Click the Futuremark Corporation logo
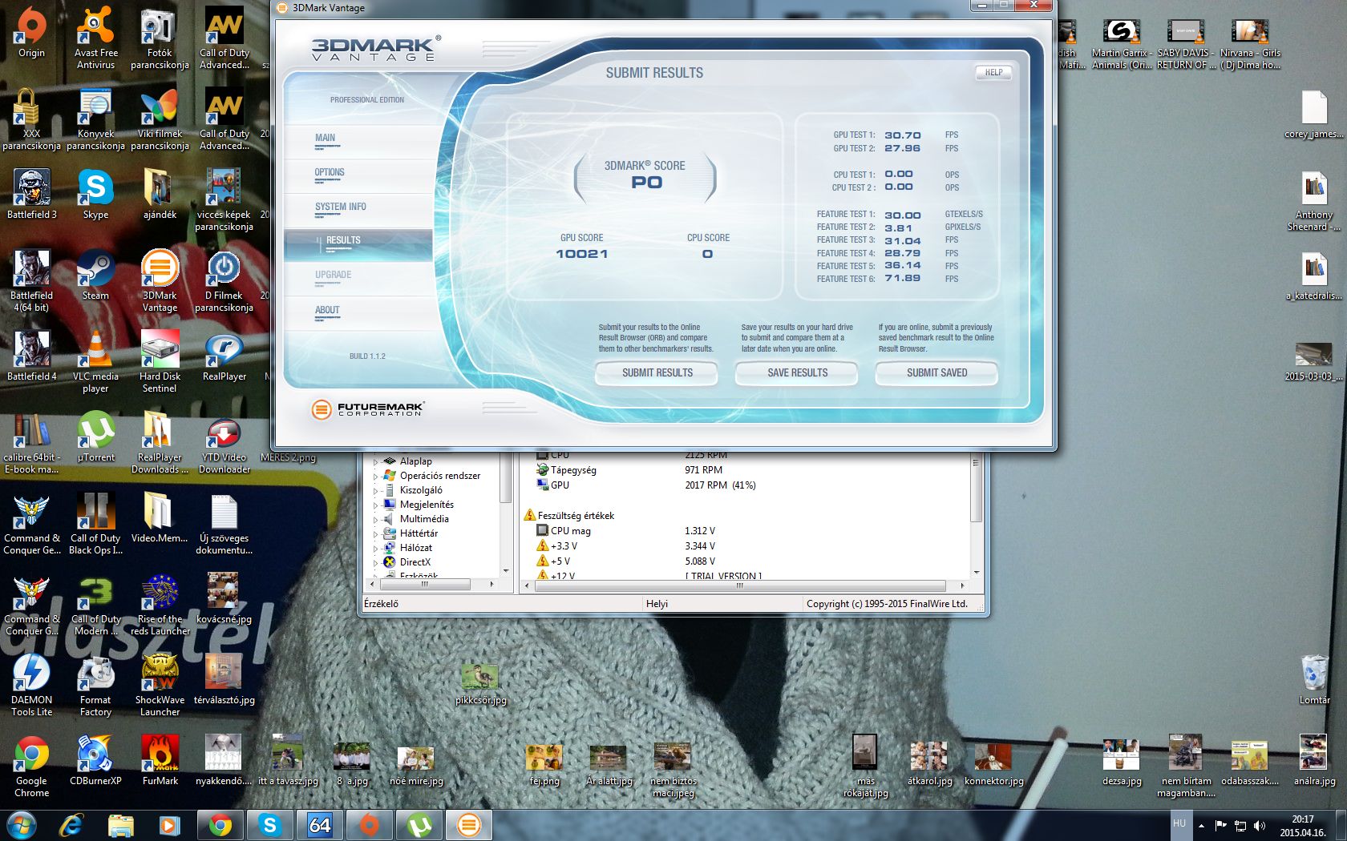Image resolution: width=1347 pixels, height=841 pixels. click(367, 409)
